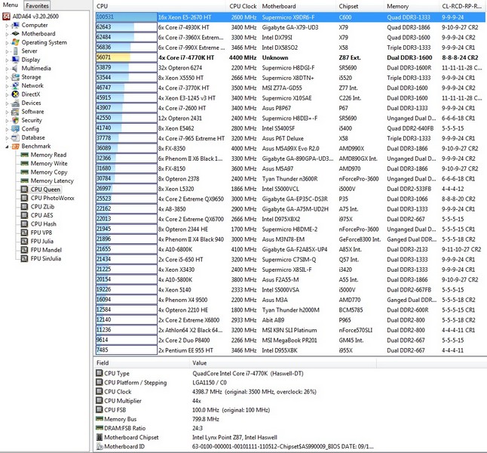The height and width of the screenshot is (453, 487).
Task: Select the Computer icon in tree
Action: tap(15, 25)
